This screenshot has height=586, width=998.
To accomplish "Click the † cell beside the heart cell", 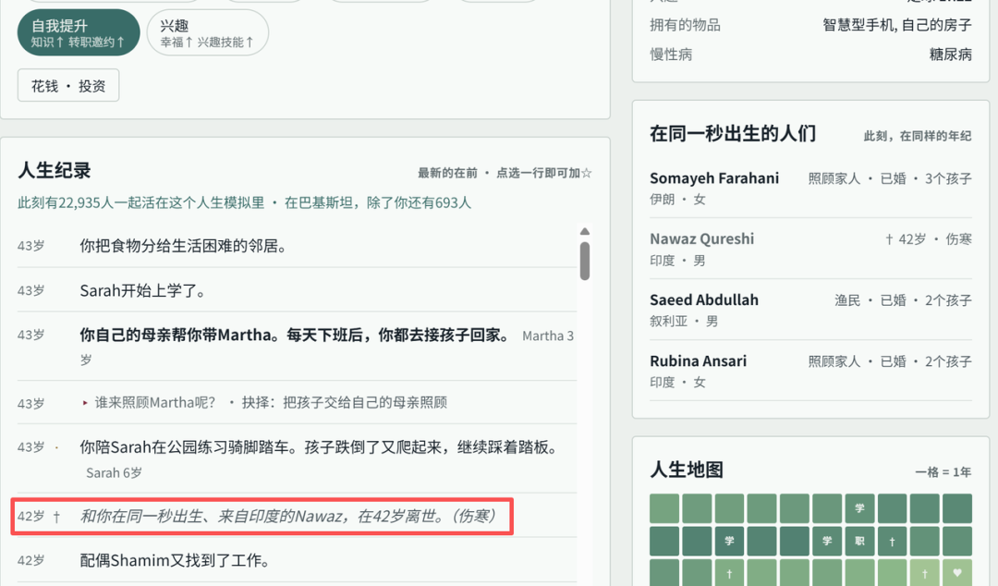I will click(x=925, y=573).
